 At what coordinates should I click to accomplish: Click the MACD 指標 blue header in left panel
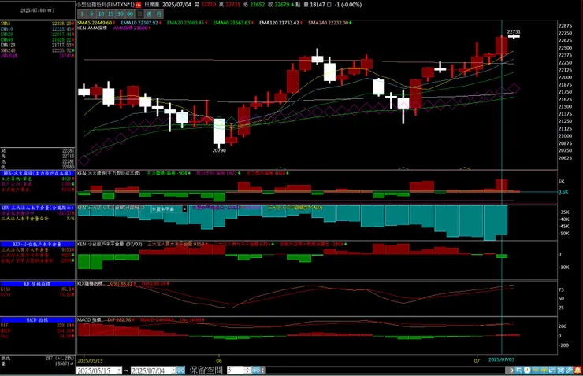coord(38,320)
